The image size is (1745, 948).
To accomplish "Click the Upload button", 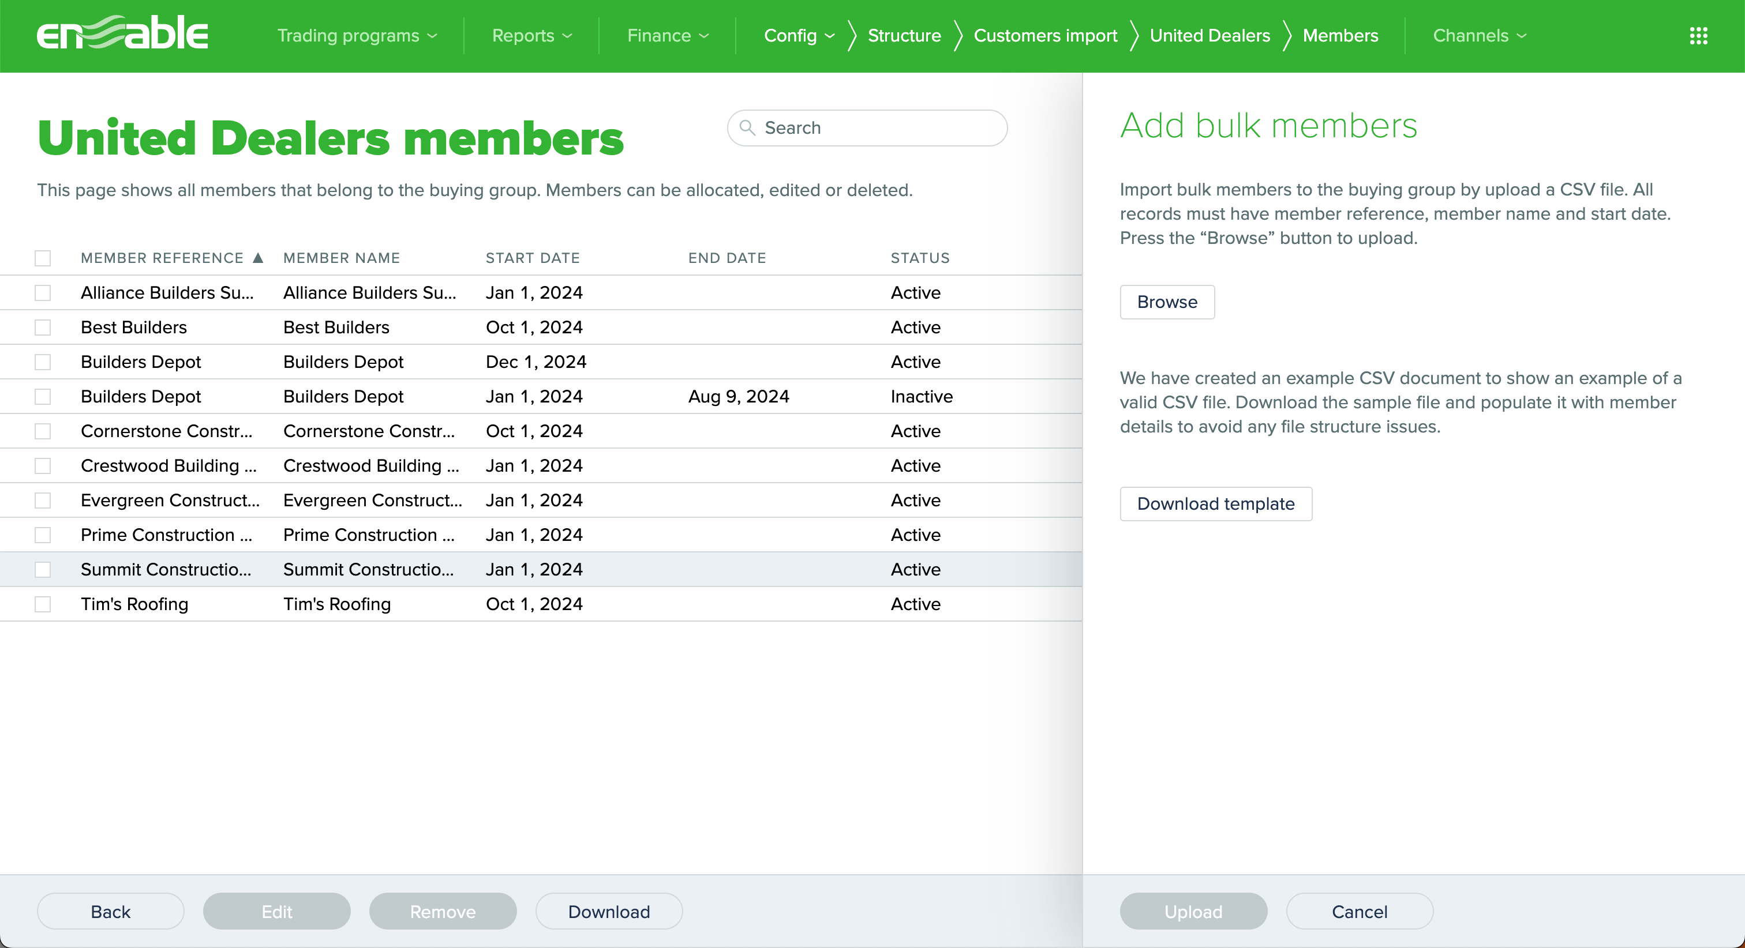I will [x=1193, y=911].
